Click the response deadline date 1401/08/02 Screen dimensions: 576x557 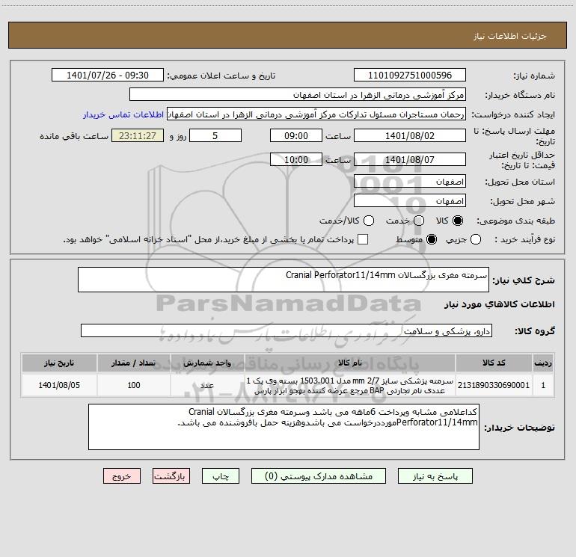(x=410, y=135)
